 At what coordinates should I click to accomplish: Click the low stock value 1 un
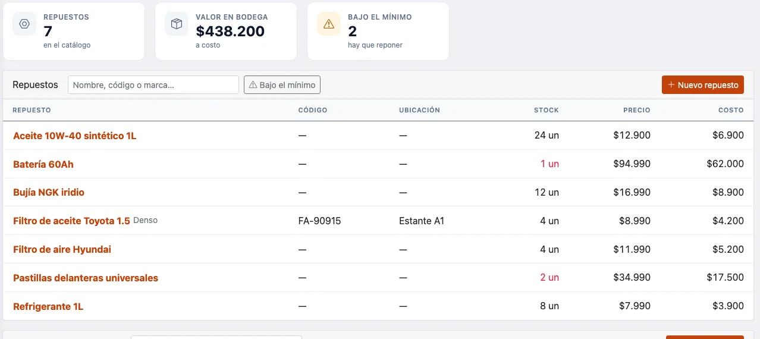(x=549, y=164)
